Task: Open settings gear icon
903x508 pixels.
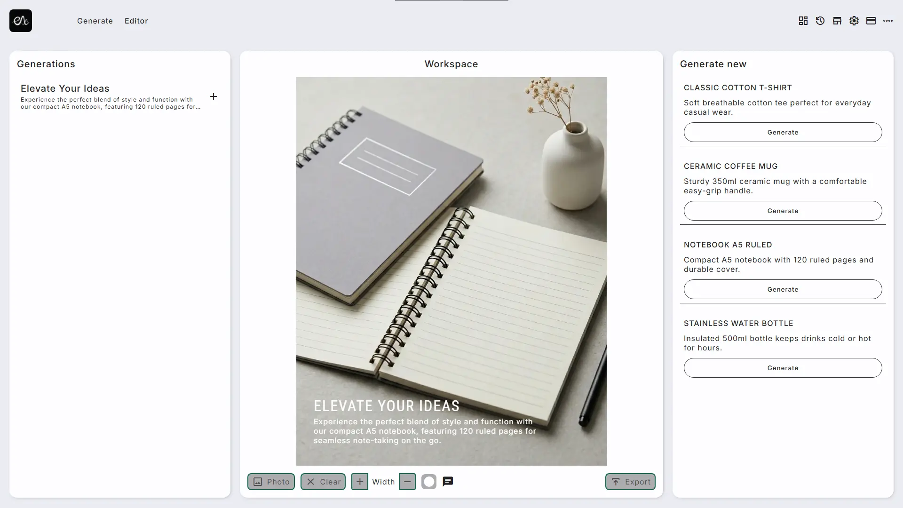Action: click(854, 21)
